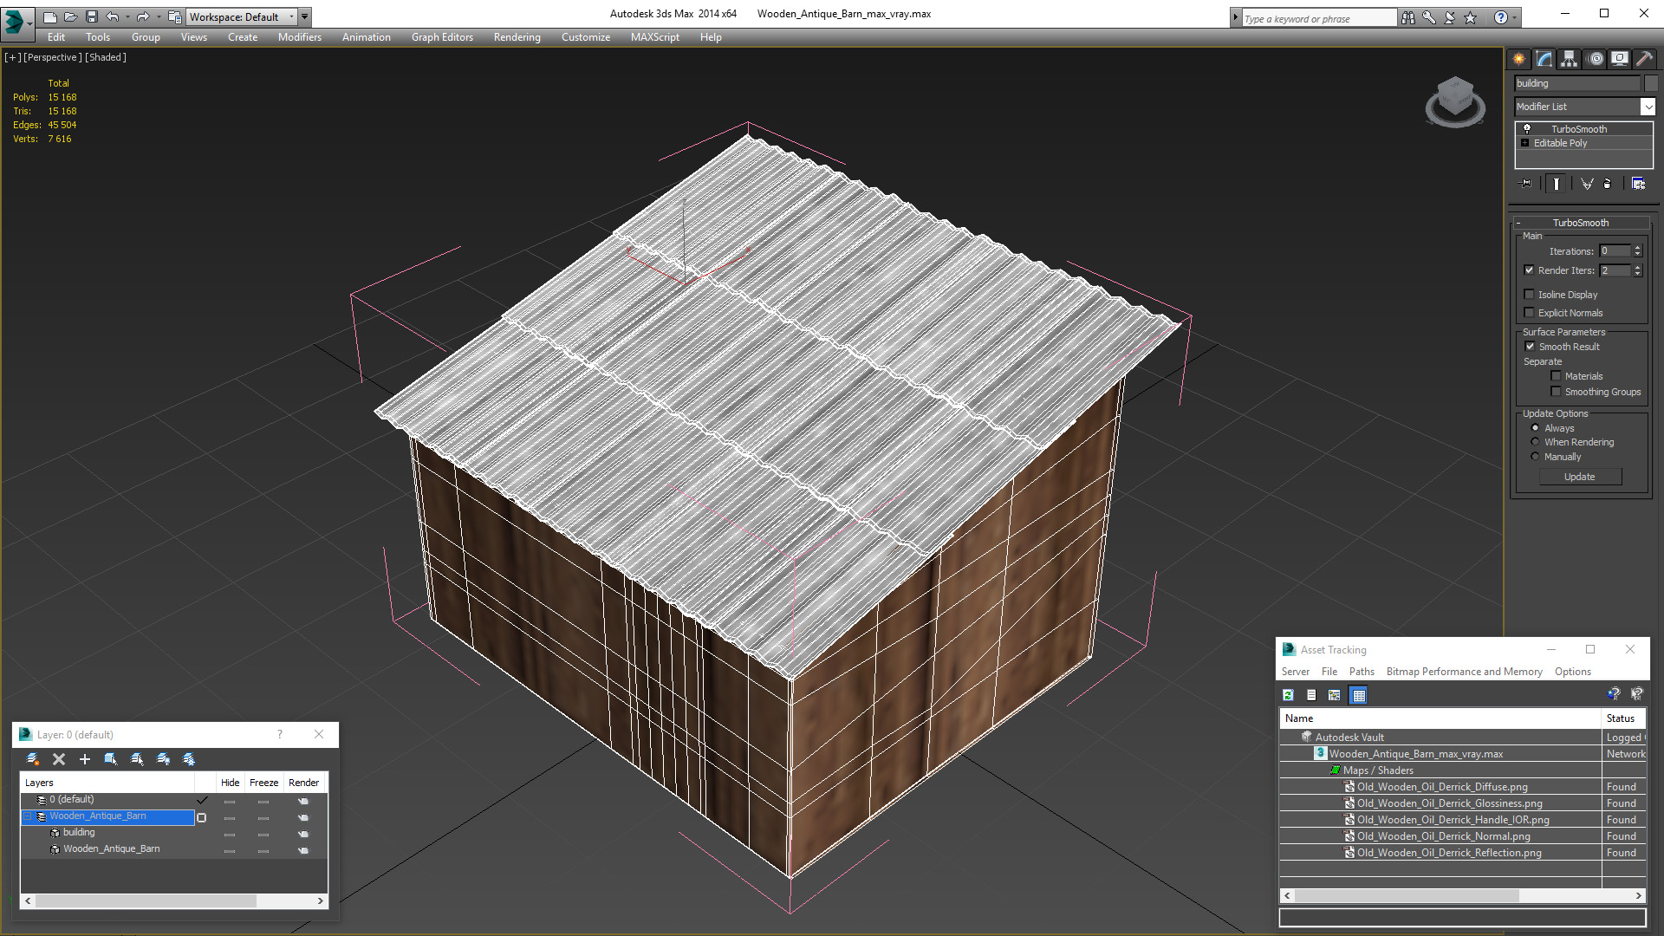
Task: Click Render Iters spinner arrows
Action: click(1637, 270)
